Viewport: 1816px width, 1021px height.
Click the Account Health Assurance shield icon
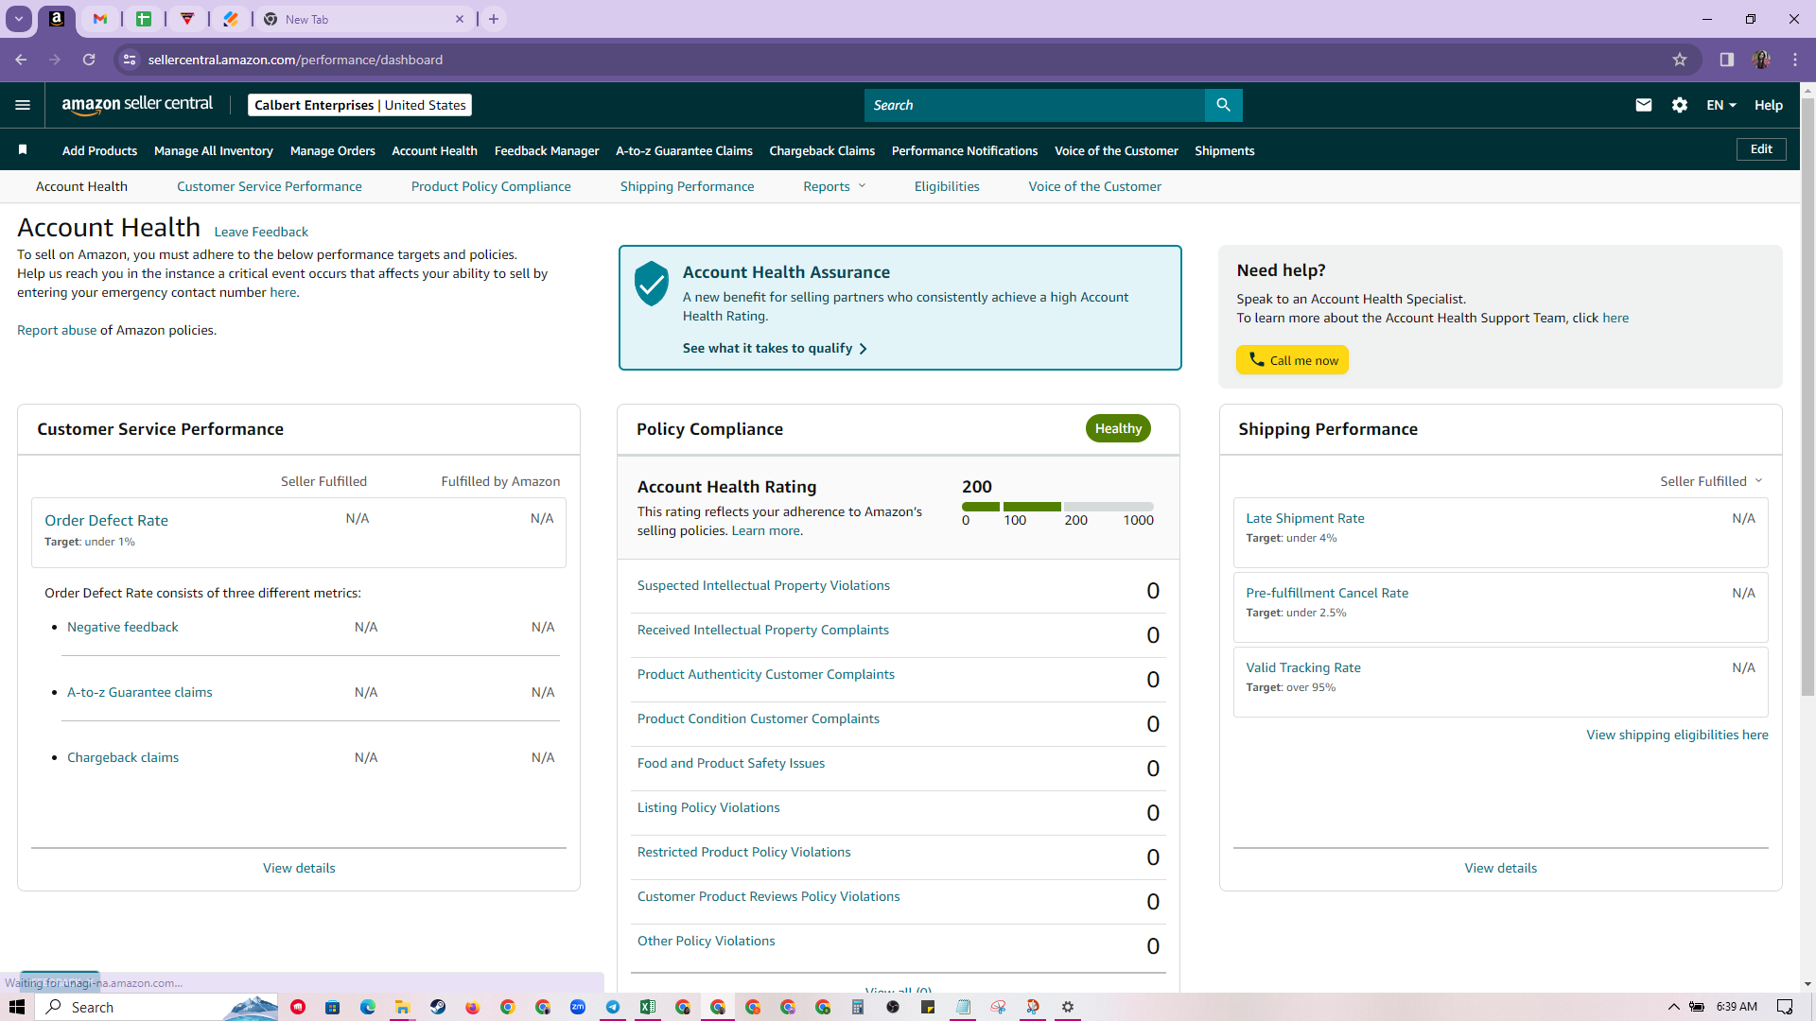(x=652, y=284)
